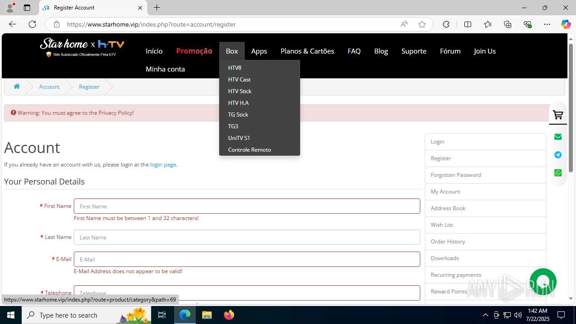Expand Box navigation dropdown

[x=232, y=51]
